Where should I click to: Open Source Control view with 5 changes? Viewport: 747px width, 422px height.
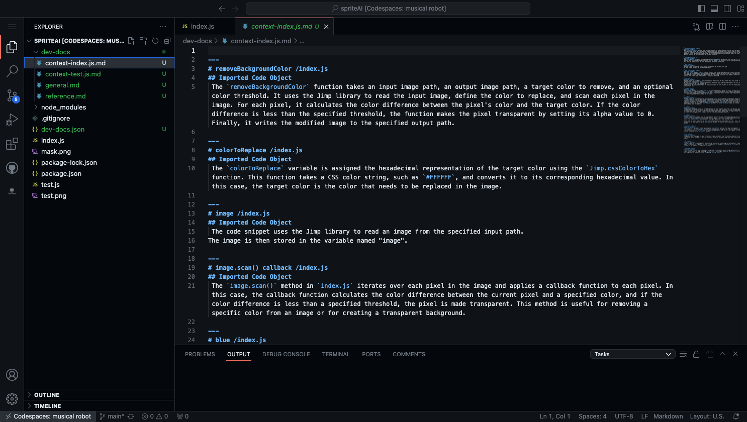[x=12, y=95]
